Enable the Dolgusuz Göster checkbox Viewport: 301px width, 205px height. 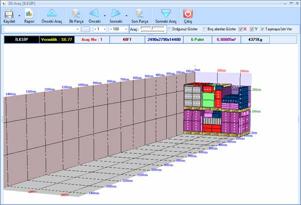click(170, 29)
